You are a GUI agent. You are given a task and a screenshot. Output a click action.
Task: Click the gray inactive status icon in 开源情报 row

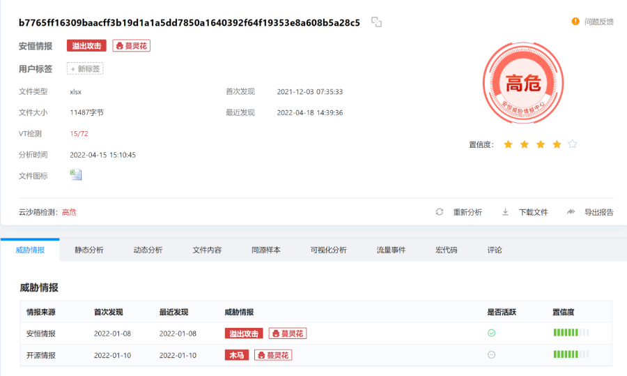tap(491, 355)
